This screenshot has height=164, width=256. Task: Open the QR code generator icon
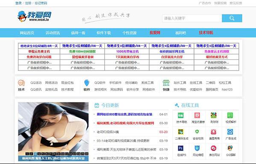tap(181, 132)
